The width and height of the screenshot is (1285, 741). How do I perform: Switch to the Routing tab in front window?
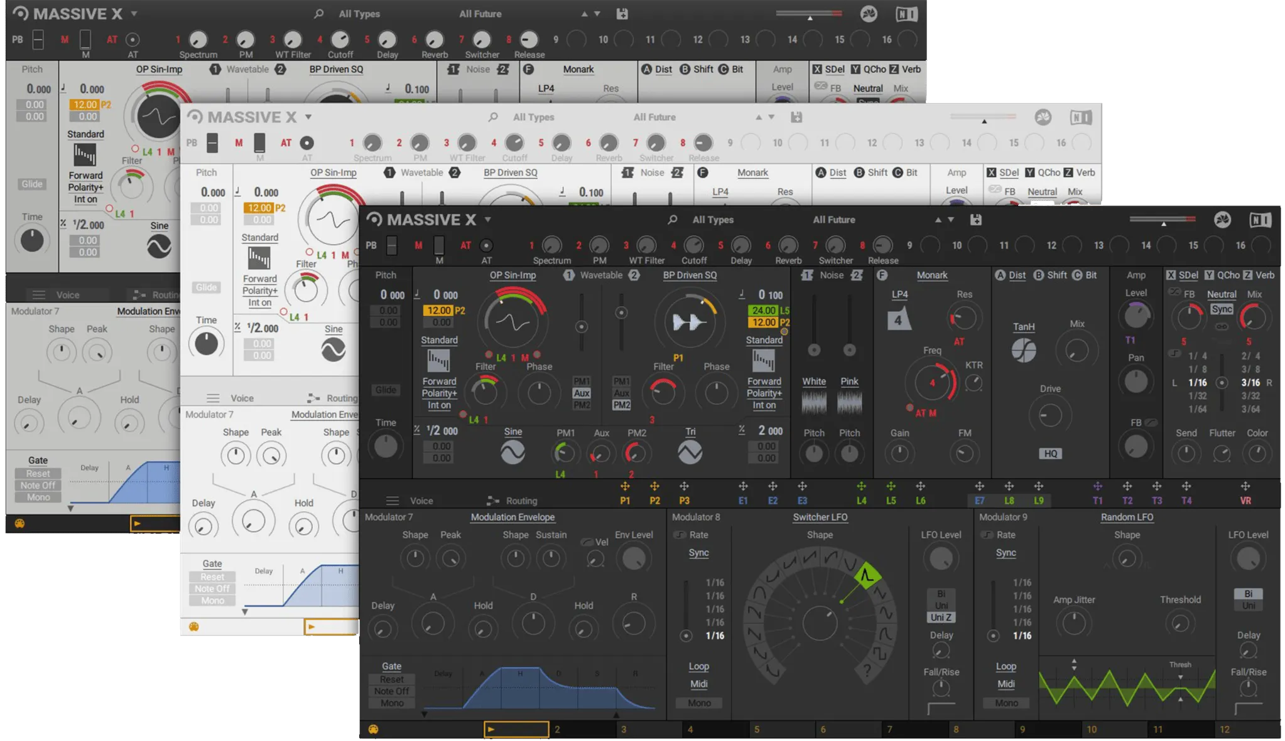(x=521, y=501)
